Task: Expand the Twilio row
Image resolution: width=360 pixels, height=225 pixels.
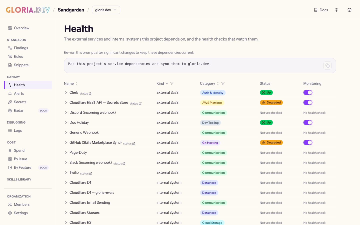Action: (x=66, y=172)
